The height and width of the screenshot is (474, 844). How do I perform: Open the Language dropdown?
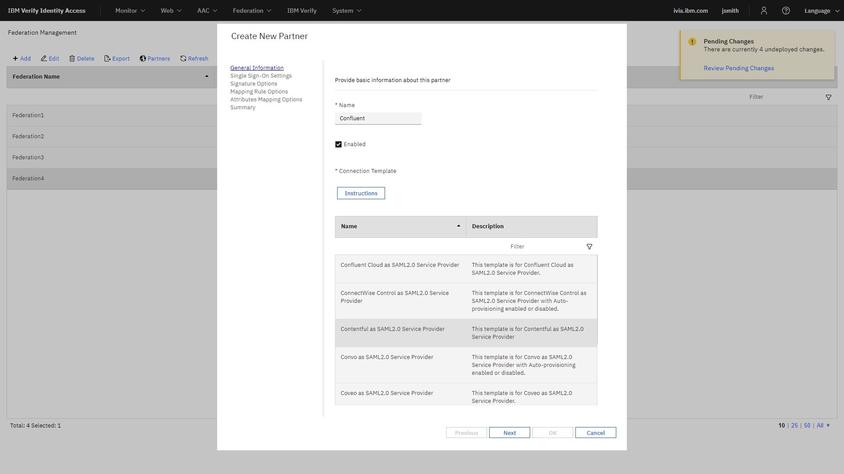822,11
